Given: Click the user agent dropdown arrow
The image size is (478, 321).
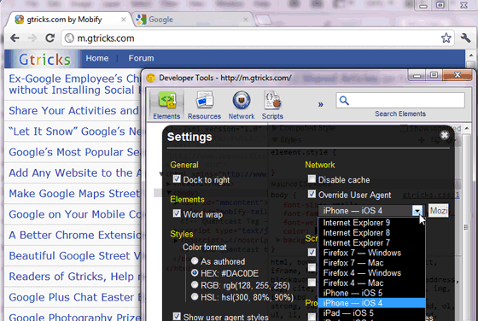Looking at the screenshot, I should point(417,211).
